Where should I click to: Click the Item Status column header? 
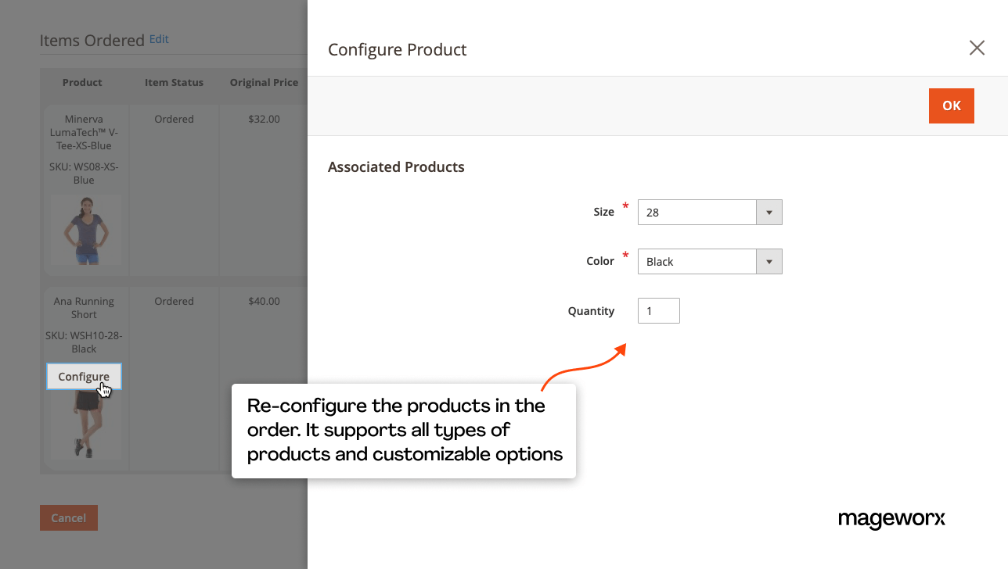click(174, 82)
